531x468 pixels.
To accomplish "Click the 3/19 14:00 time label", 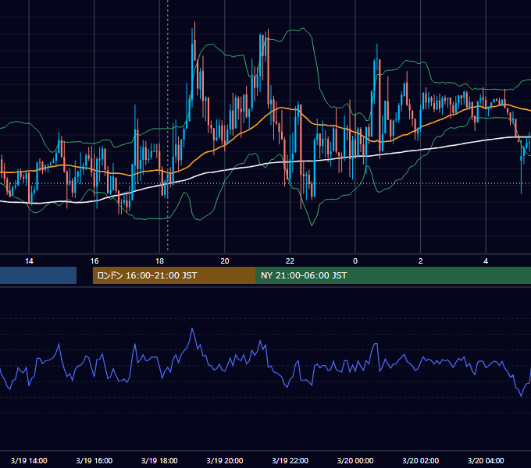I will click(29, 460).
